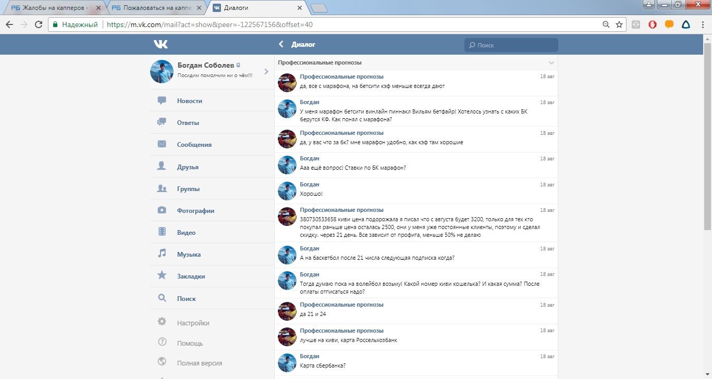
Task: Open Ответы section in sidebar
Action: [x=188, y=123]
